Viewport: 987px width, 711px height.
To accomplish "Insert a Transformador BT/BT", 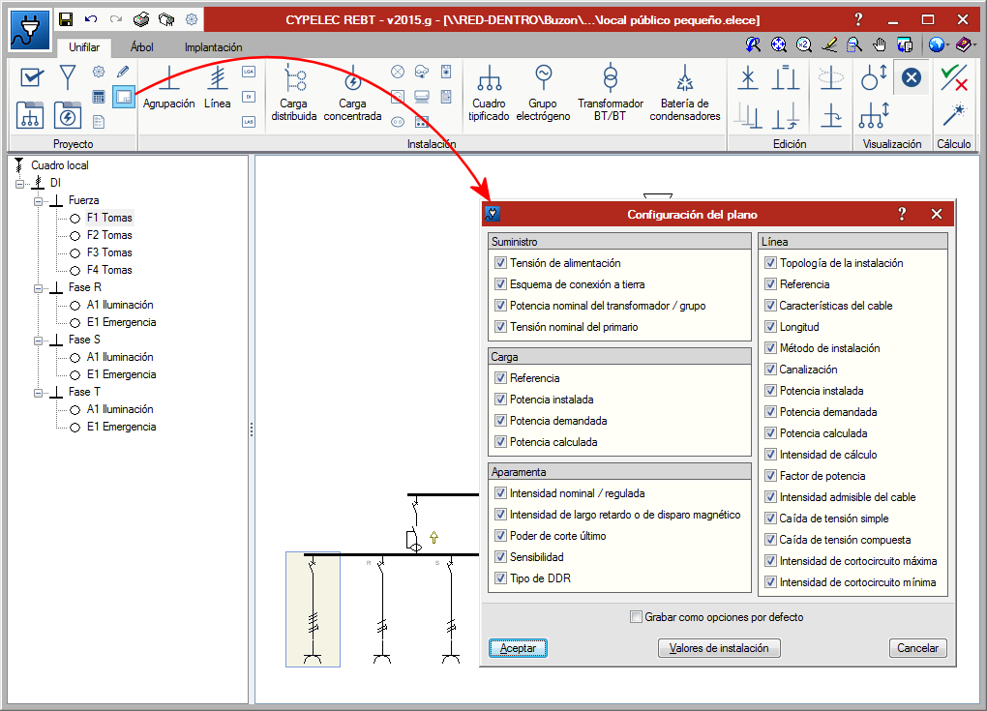I will click(x=611, y=93).
